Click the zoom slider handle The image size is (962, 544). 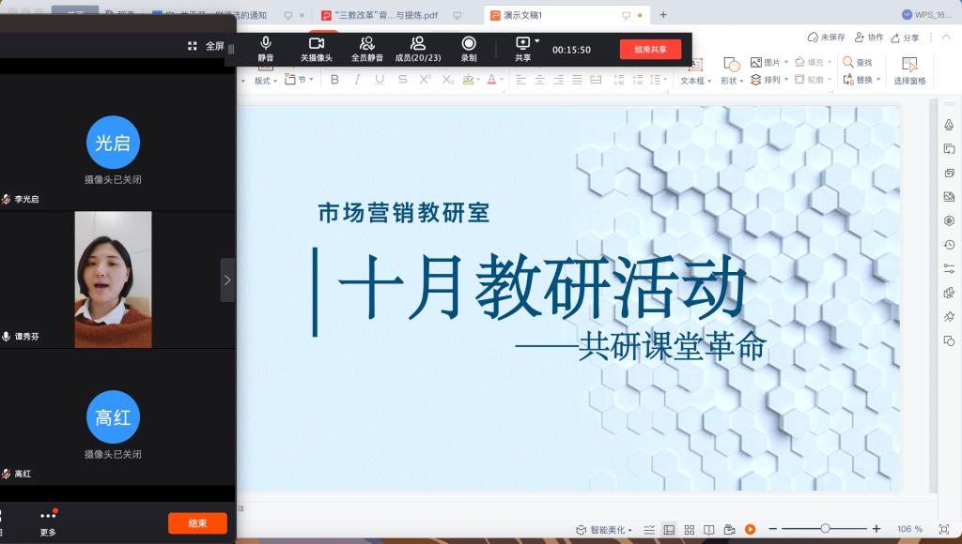coord(825,529)
